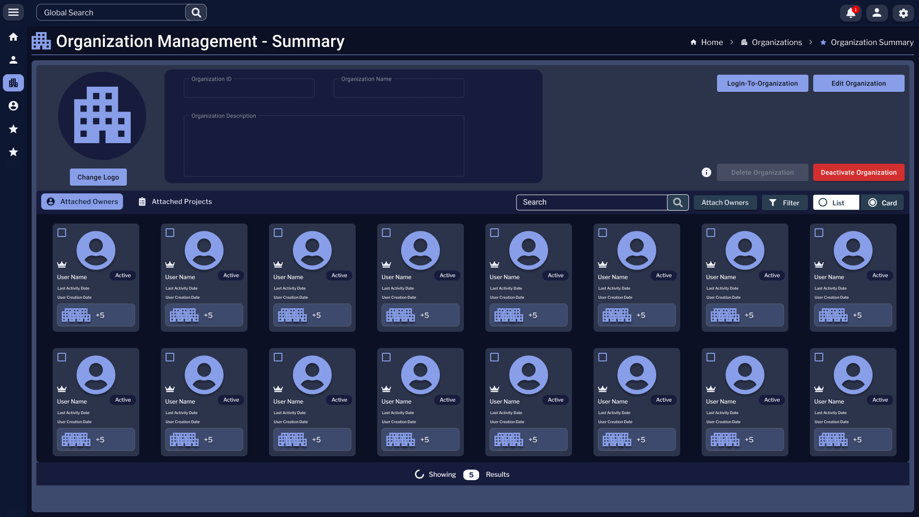Click Deactivate Organization button
919x517 pixels.
(x=859, y=172)
